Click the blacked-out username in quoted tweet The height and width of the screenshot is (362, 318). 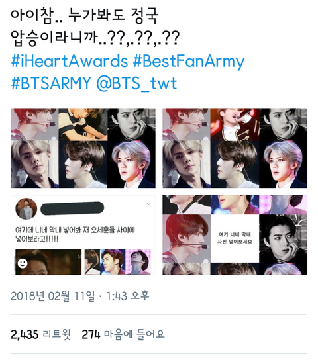pos(72,208)
